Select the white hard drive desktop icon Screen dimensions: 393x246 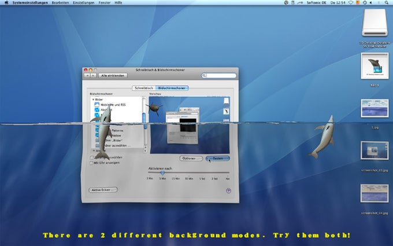pyautogui.click(x=375, y=23)
